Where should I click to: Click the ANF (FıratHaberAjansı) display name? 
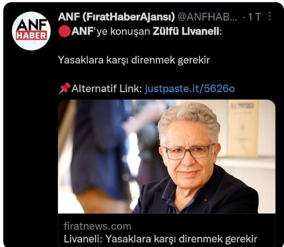(x=116, y=17)
